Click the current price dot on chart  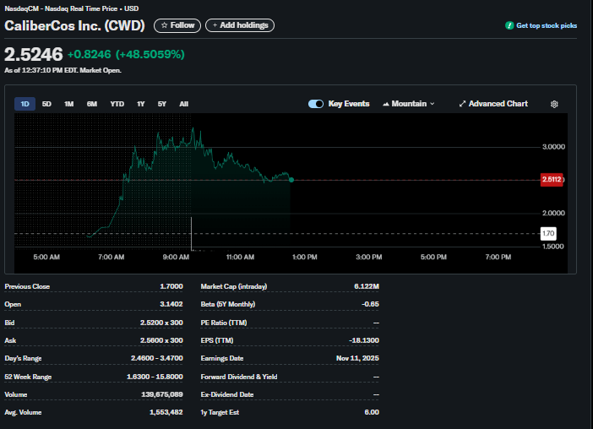291,180
